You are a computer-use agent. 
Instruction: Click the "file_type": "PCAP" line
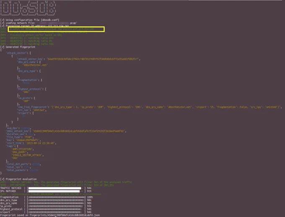19,137
